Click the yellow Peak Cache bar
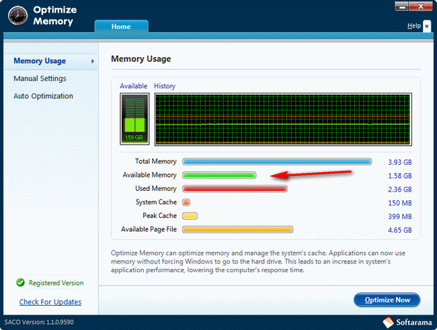This screenshot has height=330, width=437. (190, 216)
